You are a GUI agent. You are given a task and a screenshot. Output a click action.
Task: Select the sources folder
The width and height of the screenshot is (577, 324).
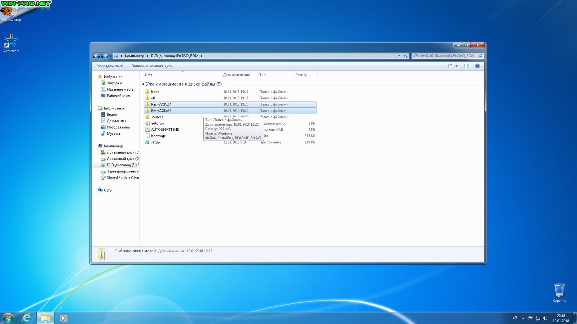click(x=157, y=117)
